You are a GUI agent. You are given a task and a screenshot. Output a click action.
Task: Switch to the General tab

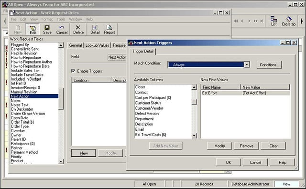pos(76,45)
